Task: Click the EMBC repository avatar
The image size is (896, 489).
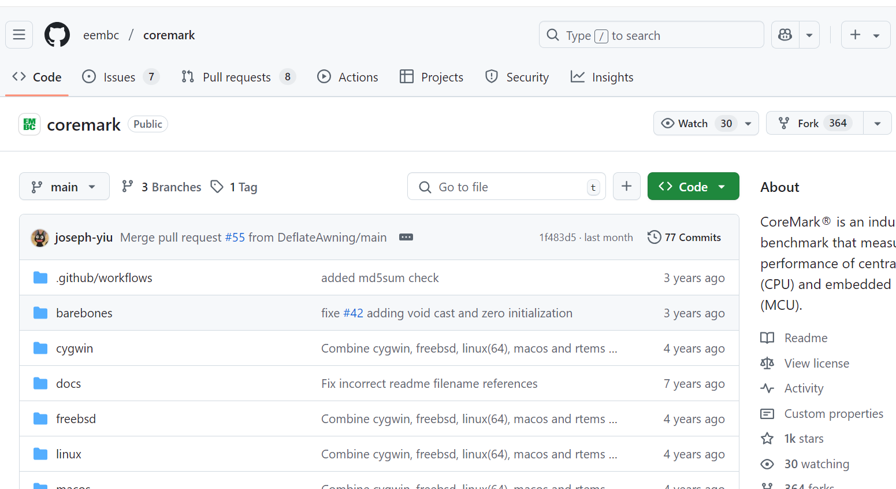Action: tap(29, 124)
